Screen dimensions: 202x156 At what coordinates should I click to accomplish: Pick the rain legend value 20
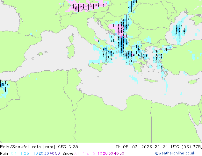tap(41, 153)
